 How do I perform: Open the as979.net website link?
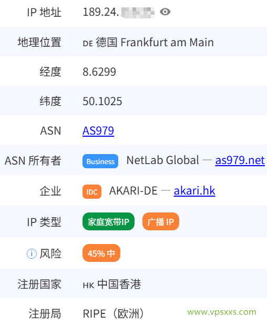(240, 160)
